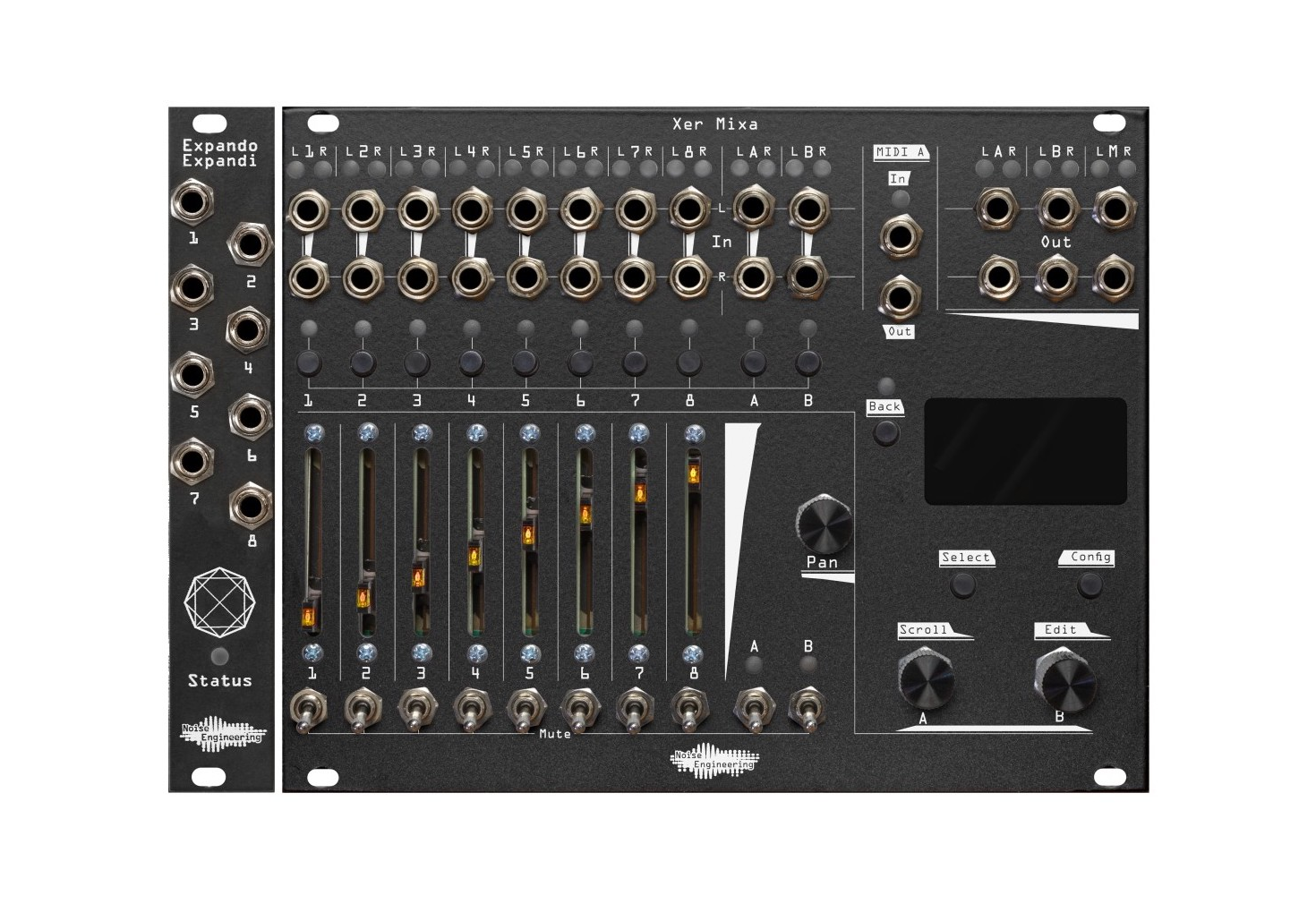Click the A left output jack
Screen dimensions: 1316x921
pyautogui.click(x=999, y=209)
